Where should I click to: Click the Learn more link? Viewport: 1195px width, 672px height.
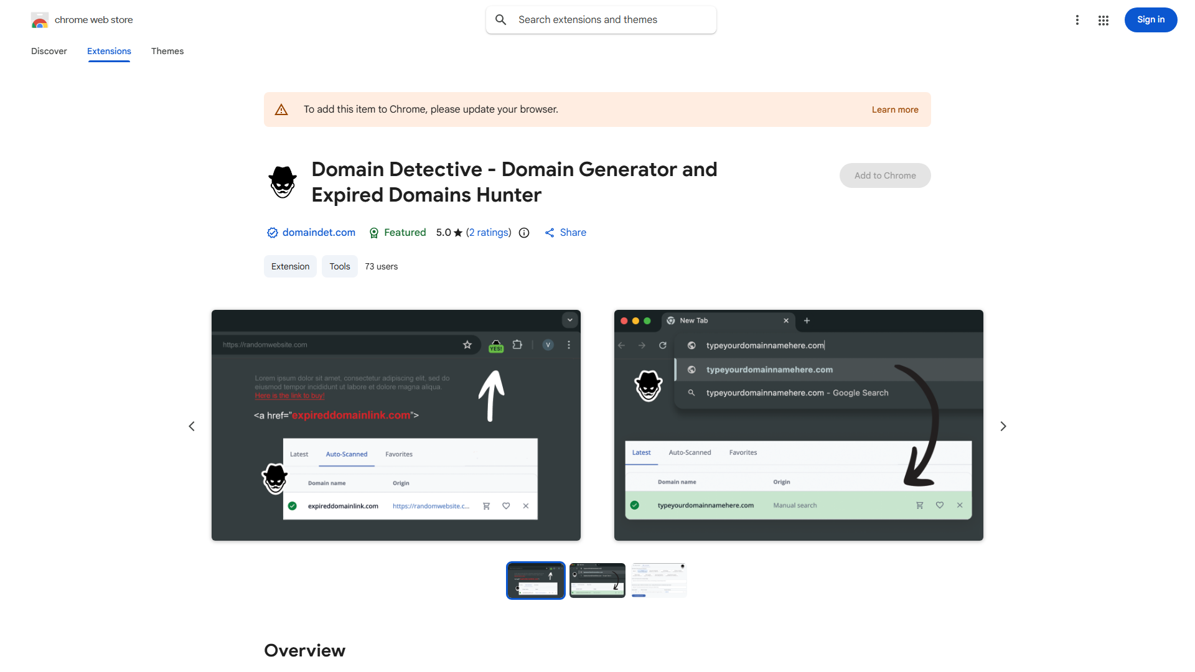click(895, 109)
